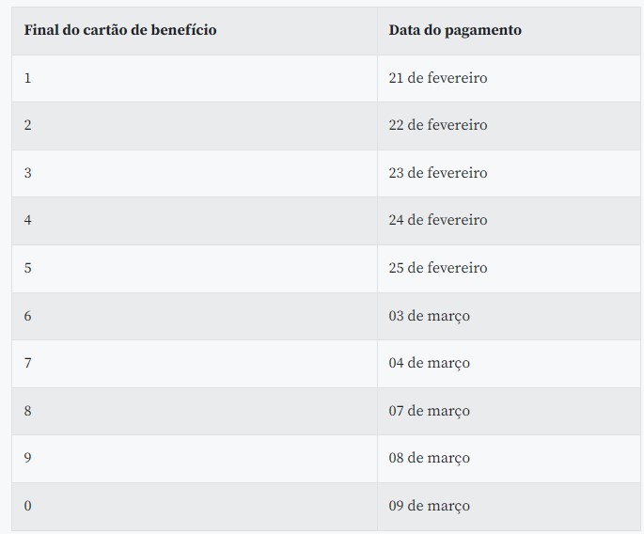Select the card ending 4 cell
The width and height of the screenshot is (644, 534).
point(28,220)
